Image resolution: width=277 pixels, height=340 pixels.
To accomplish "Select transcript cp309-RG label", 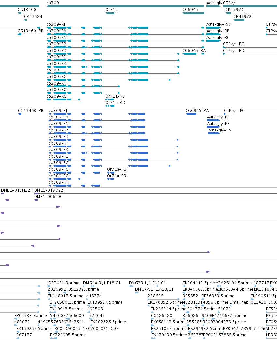I will coord(57,77).
